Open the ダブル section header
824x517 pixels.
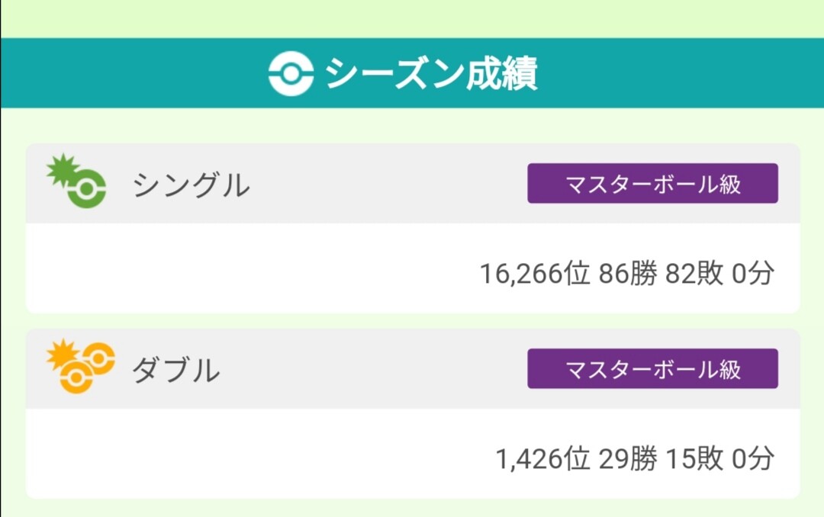(413, 369)
